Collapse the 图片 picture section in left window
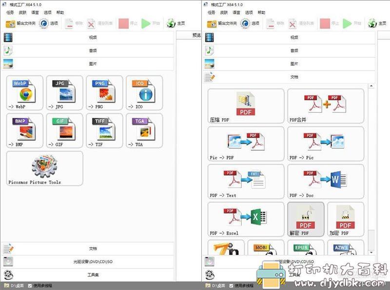Image resolution: width=390 pixels, height=290 pixels. [88, 64]
